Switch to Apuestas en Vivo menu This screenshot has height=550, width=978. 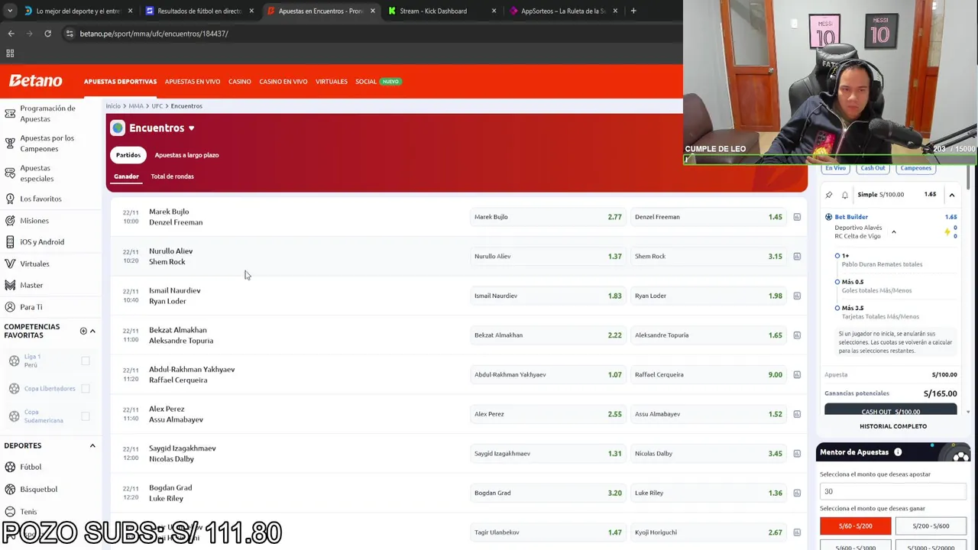tap(193, 82)
